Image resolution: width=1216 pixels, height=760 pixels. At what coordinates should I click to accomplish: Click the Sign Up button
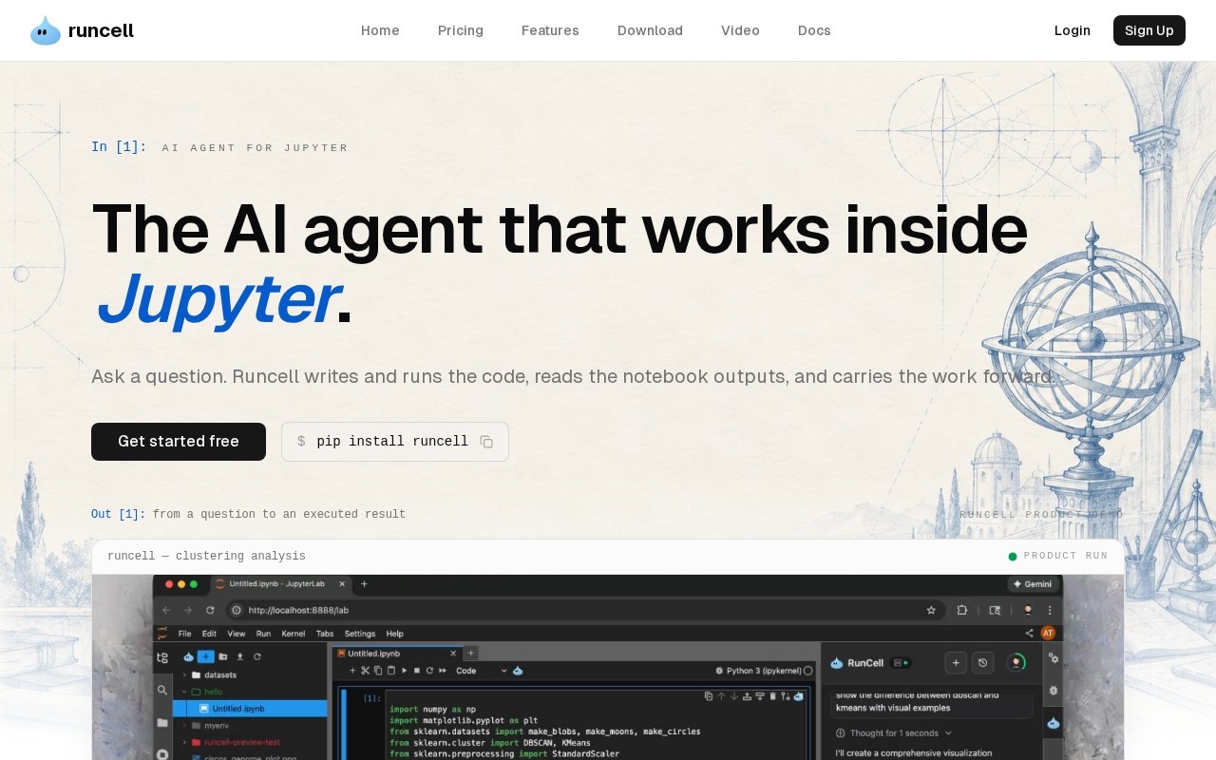(x=1149, y=30)
